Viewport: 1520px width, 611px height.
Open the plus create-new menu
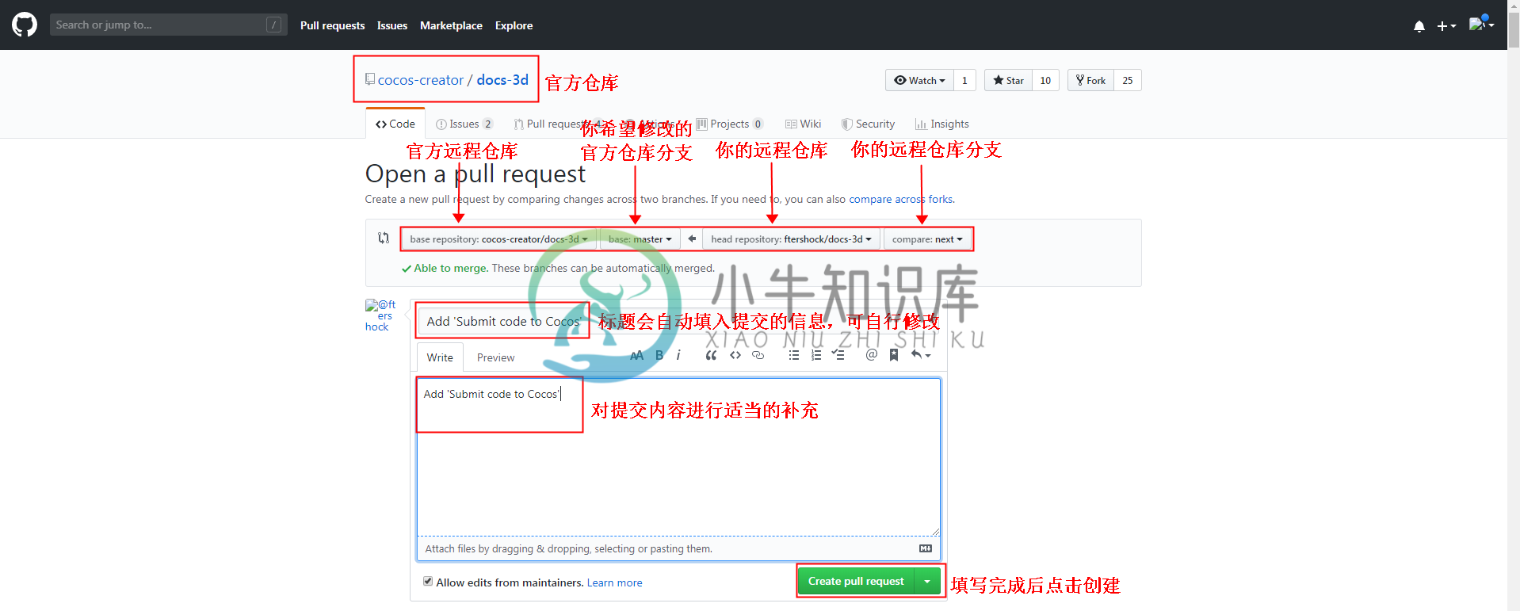pyautogui.click(x=1446, y=26)
